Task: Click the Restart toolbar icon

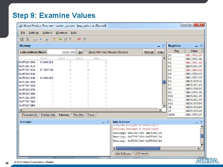Action: click(x=71, y=39)
